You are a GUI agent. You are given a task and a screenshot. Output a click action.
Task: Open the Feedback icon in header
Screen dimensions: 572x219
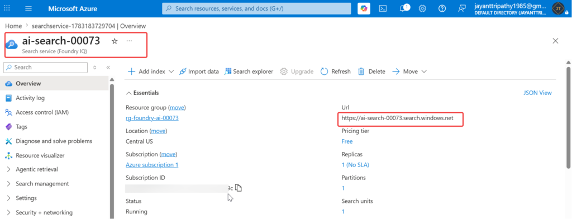pyautogui.click(x=462, y=8)
